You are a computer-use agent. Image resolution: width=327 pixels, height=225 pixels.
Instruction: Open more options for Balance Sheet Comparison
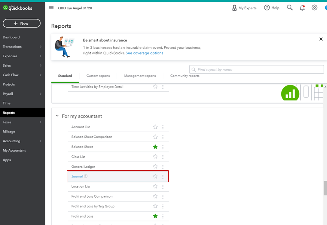pyautogui.click(x=163, y=137)
